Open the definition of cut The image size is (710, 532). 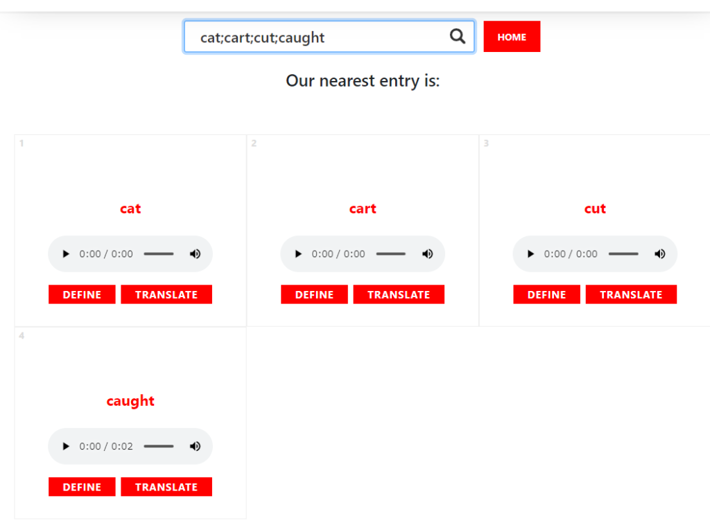[x=546, y=294]
